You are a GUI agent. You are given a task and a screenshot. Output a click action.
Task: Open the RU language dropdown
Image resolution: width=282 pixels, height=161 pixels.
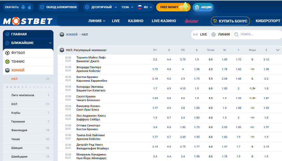pyautogui.click(x=145, y=7)
